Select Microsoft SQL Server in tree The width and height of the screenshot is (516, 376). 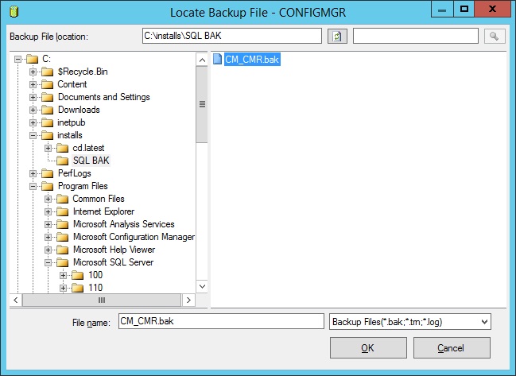point(113,262)
